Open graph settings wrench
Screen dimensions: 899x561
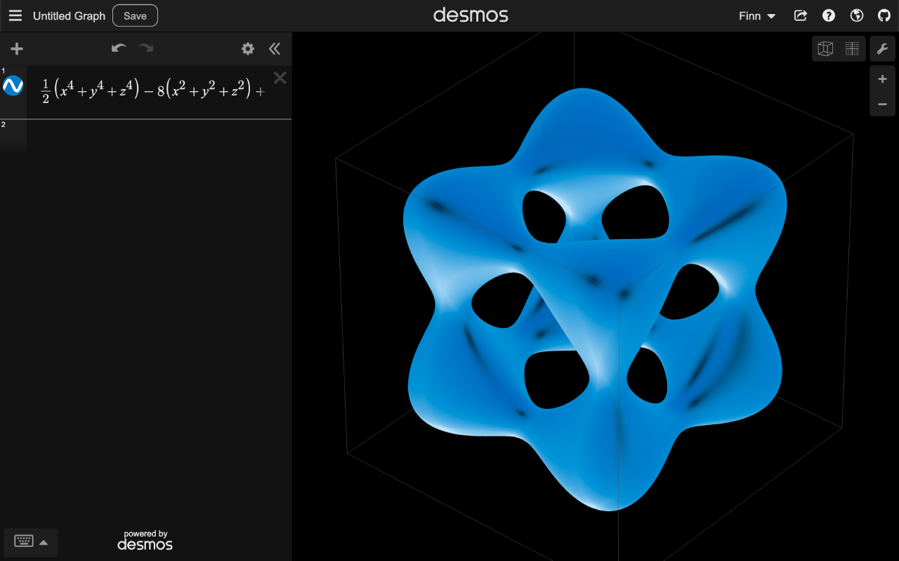(x=883, y=48)
